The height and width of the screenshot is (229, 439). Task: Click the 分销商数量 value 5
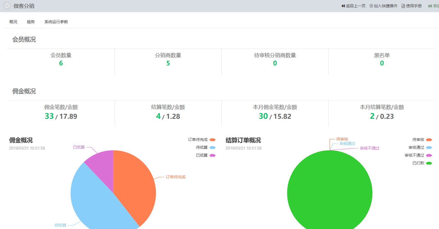(168, 63)
